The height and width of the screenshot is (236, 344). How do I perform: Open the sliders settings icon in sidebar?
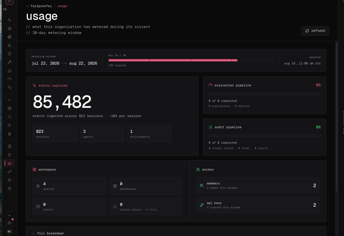coord(10,188)
